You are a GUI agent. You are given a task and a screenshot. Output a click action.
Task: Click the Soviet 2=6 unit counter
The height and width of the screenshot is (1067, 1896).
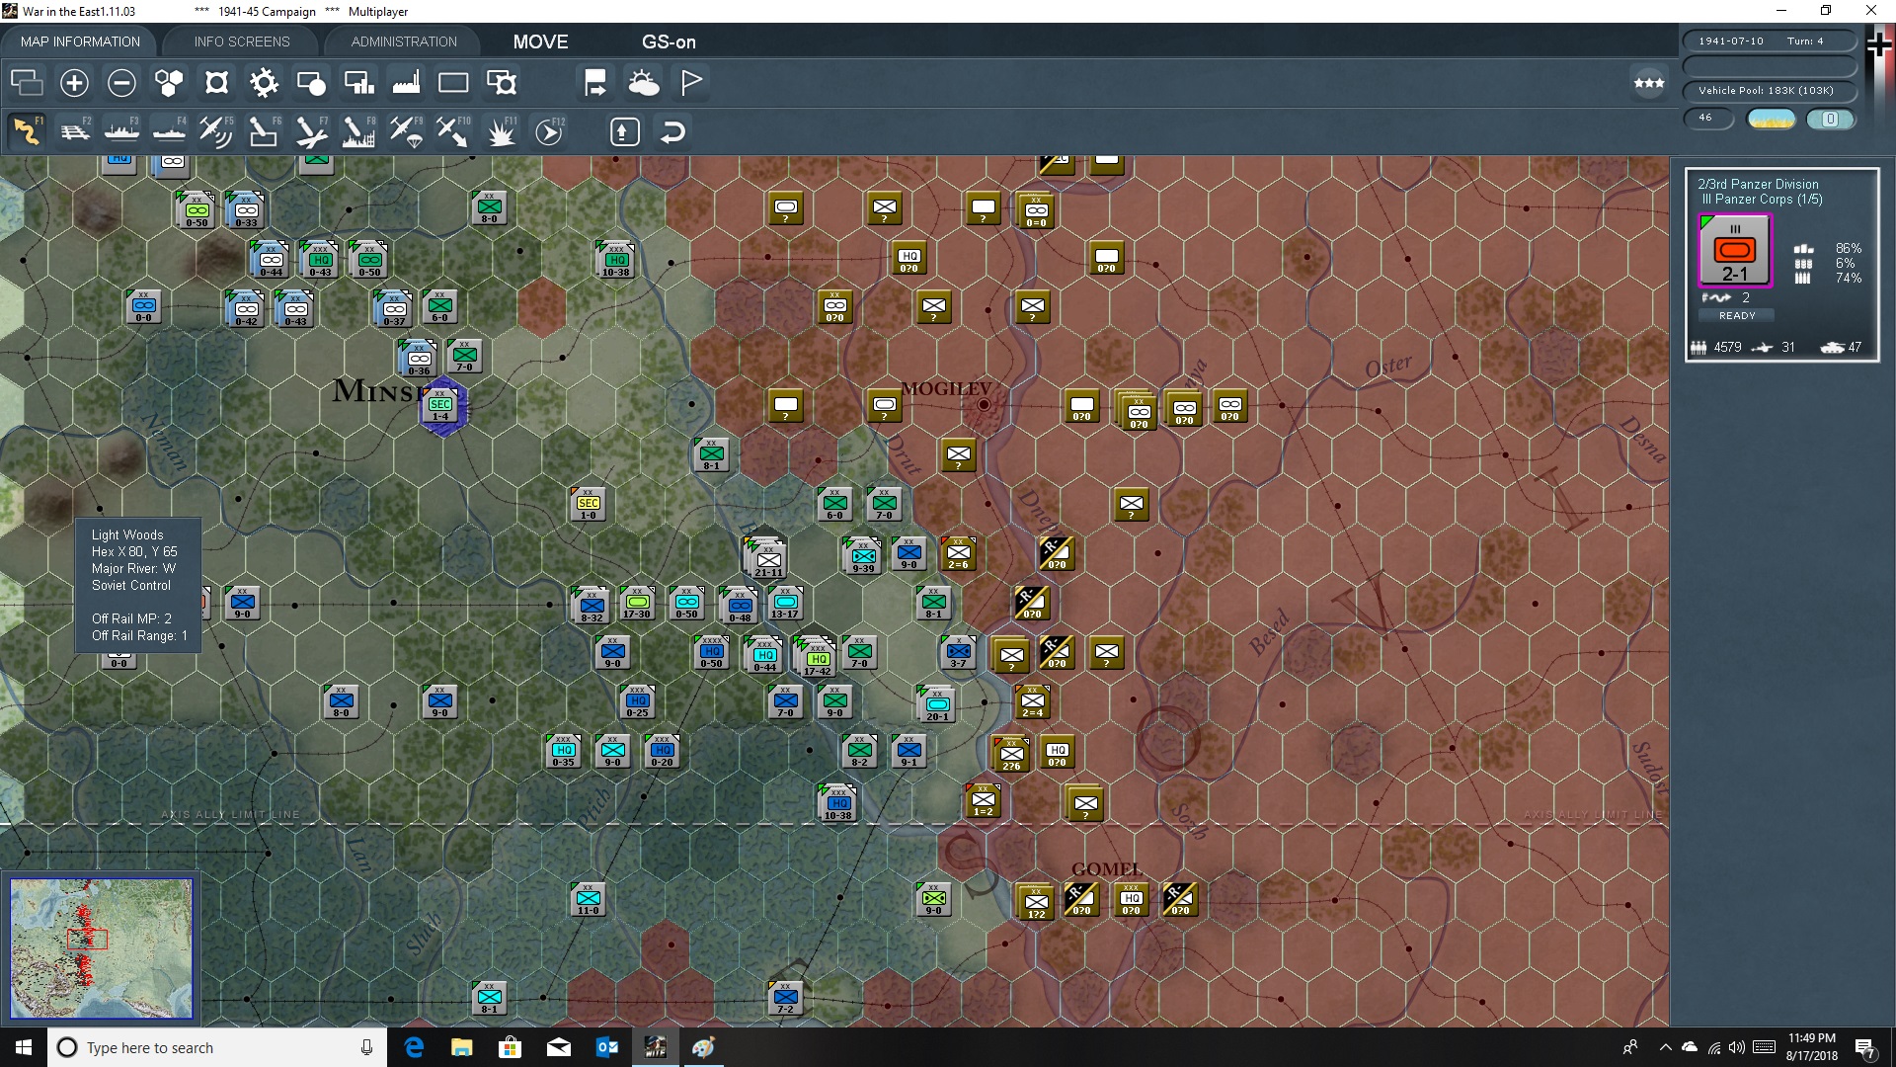pyautogui.click(x=958, y=553)
